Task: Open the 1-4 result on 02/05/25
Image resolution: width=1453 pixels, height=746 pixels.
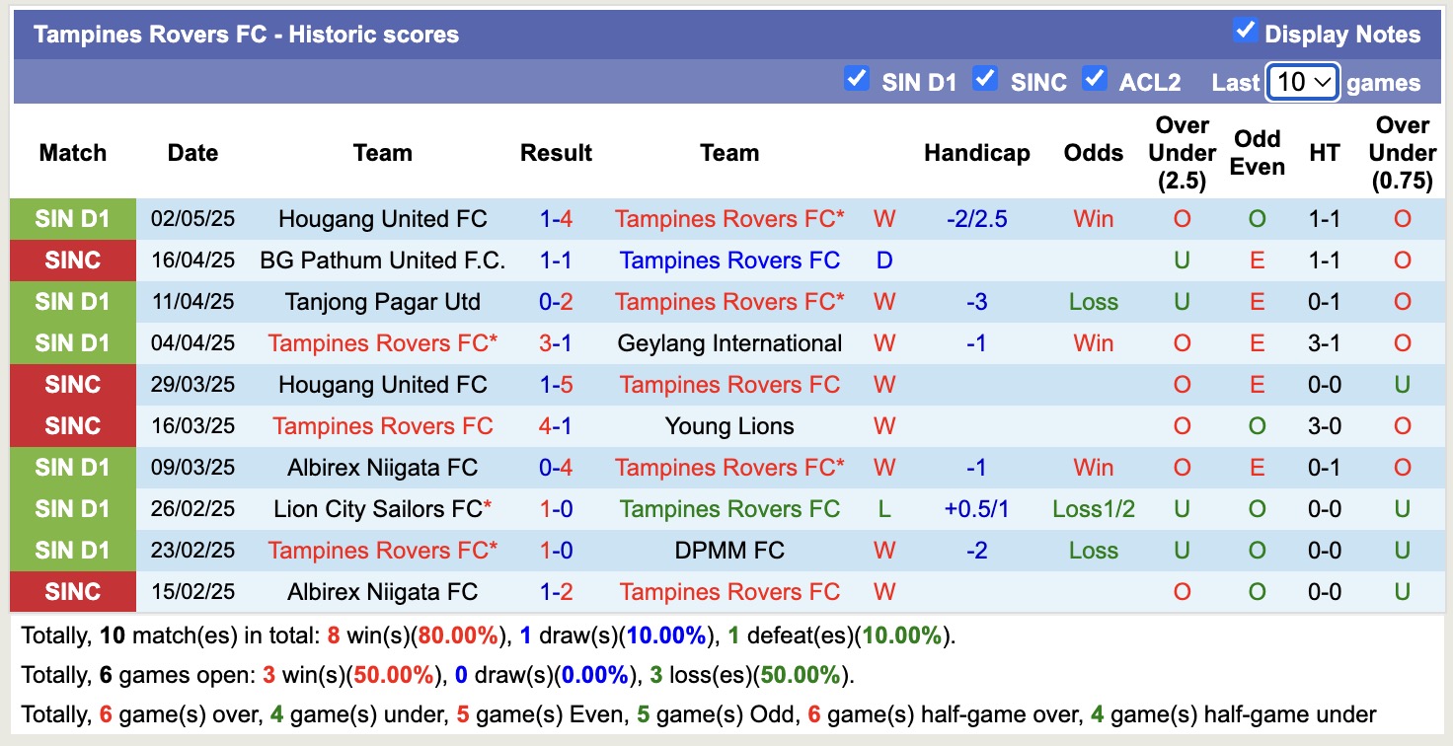Action: (556, 219)
